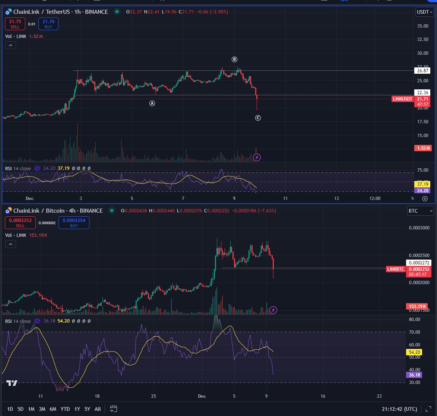Toggle the 5Y range selector on
Image resolution: width=437 pixels, height=416 pixels.
(x=87, y=409)
